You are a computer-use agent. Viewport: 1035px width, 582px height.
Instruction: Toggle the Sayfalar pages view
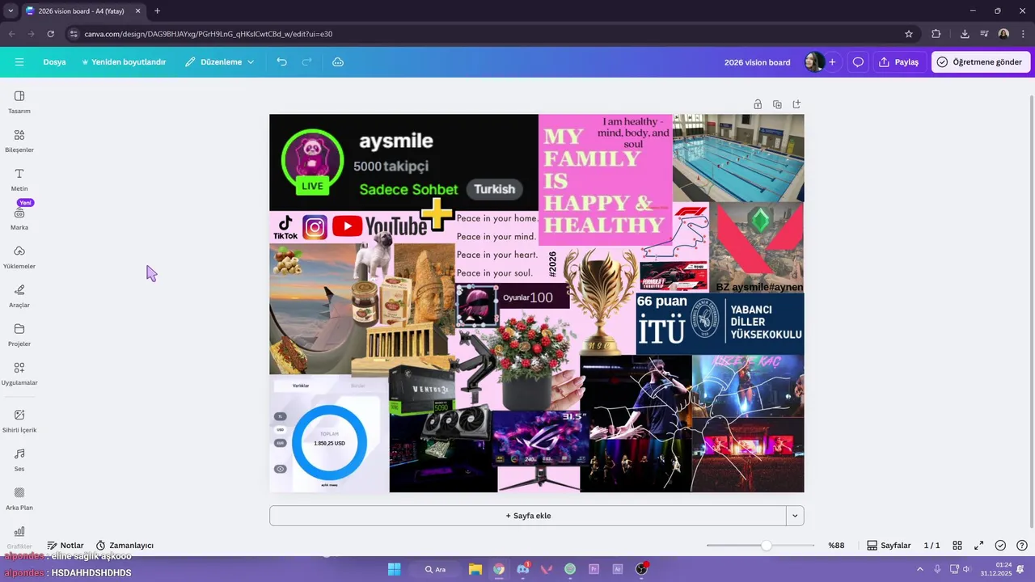tap(889, 546)
